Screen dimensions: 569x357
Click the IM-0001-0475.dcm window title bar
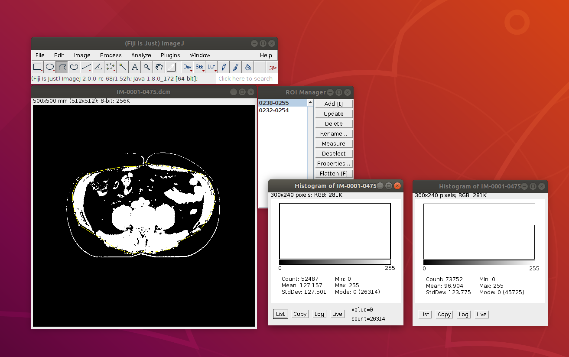click(144, 92)
